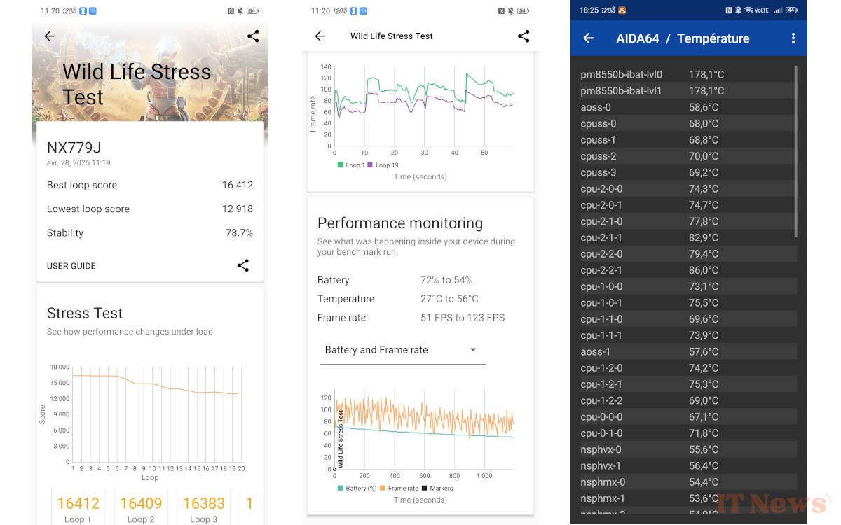Select the cpuss-0 row showing 68,0°C
The image size is (841, 525).
click(x=688, y=123)
